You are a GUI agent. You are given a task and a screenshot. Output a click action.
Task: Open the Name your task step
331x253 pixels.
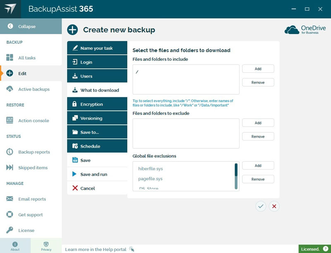(97, 48)
